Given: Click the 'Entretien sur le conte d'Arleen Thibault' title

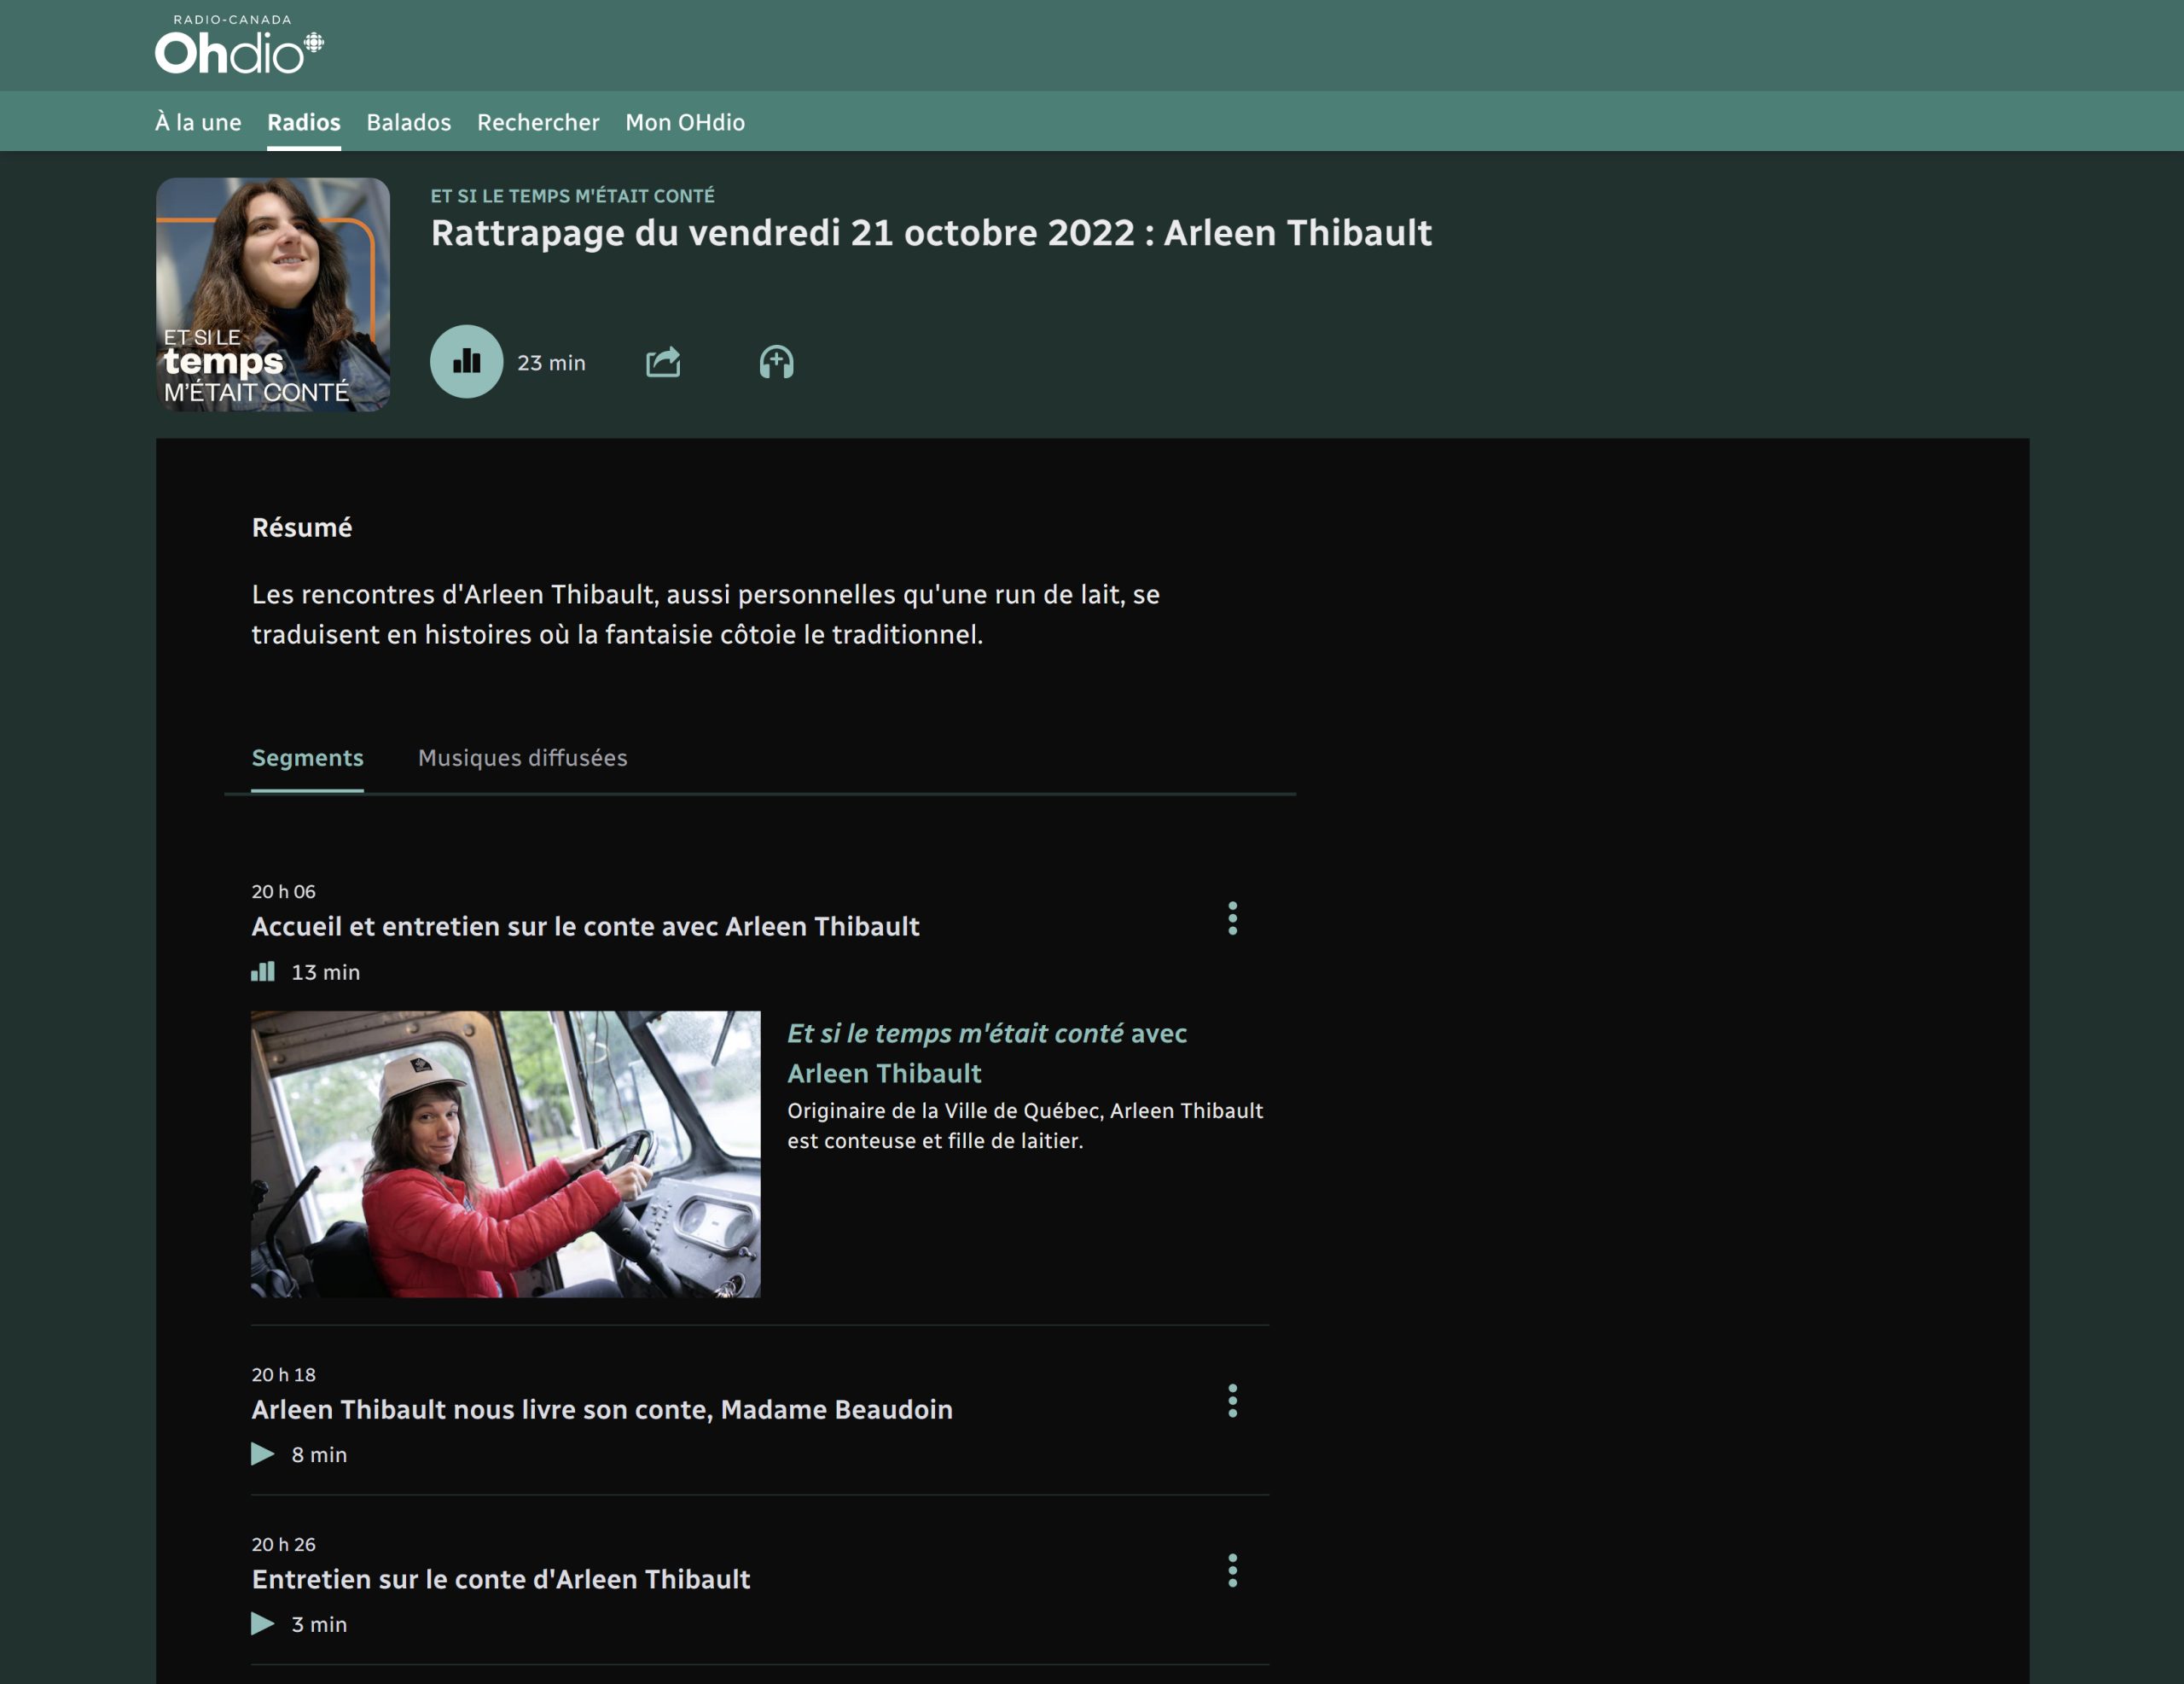Looking at the screenshot, I should click(x=500, y=1578).
